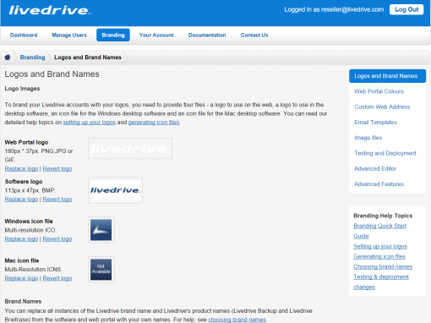
Task: Select the Software logo preview image
Action: [x=115, y=190]
